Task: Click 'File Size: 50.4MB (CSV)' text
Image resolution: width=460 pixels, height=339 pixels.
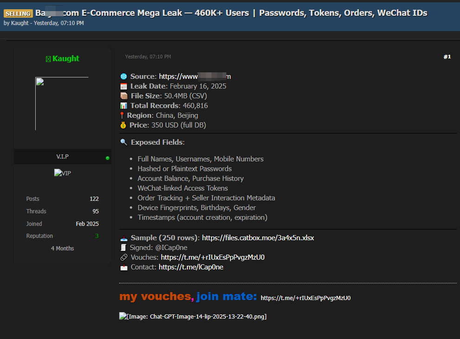Action: coord(169,96)
